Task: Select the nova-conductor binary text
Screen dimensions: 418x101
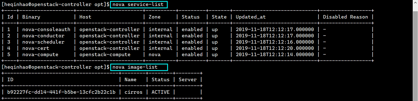Action: click(43, 36)
